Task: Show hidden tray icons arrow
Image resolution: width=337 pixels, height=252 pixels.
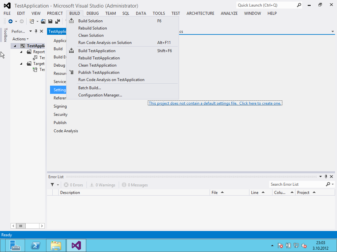Action: 272,245
